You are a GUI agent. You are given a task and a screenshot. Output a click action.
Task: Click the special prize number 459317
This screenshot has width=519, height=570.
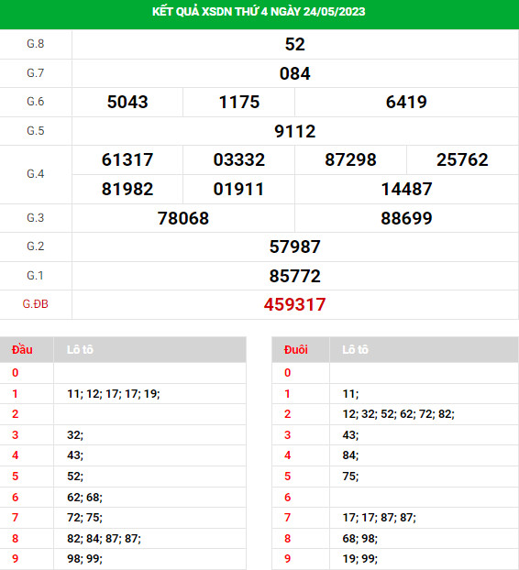click(x=294, y=304)
